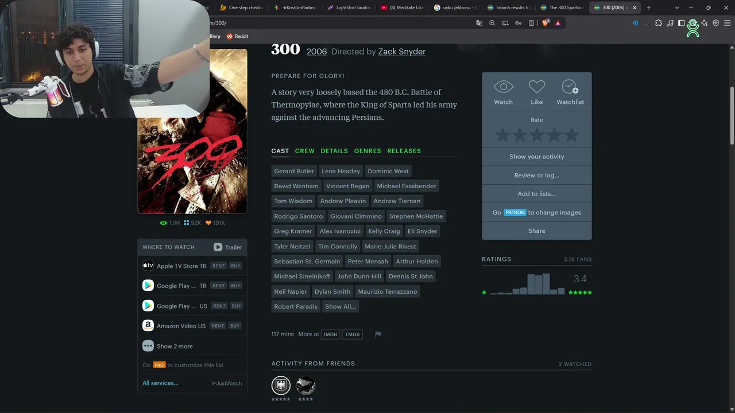
Task: Click the 2 WATCHED link
Action: pyautogui.click(x=575, y=364)
